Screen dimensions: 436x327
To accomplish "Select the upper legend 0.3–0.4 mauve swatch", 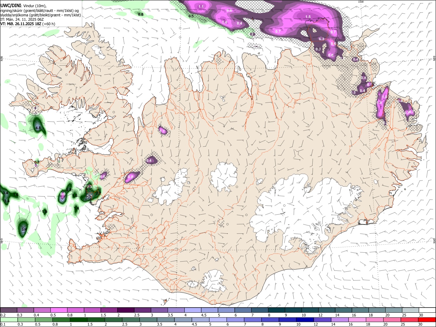I will click(25, 310).
